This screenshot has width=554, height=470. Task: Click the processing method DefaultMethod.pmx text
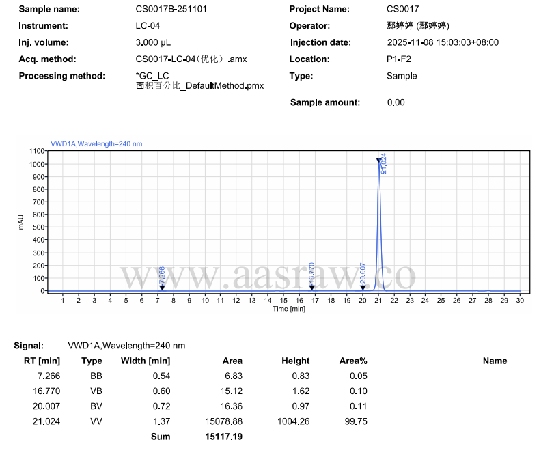(x=199, y=86)
